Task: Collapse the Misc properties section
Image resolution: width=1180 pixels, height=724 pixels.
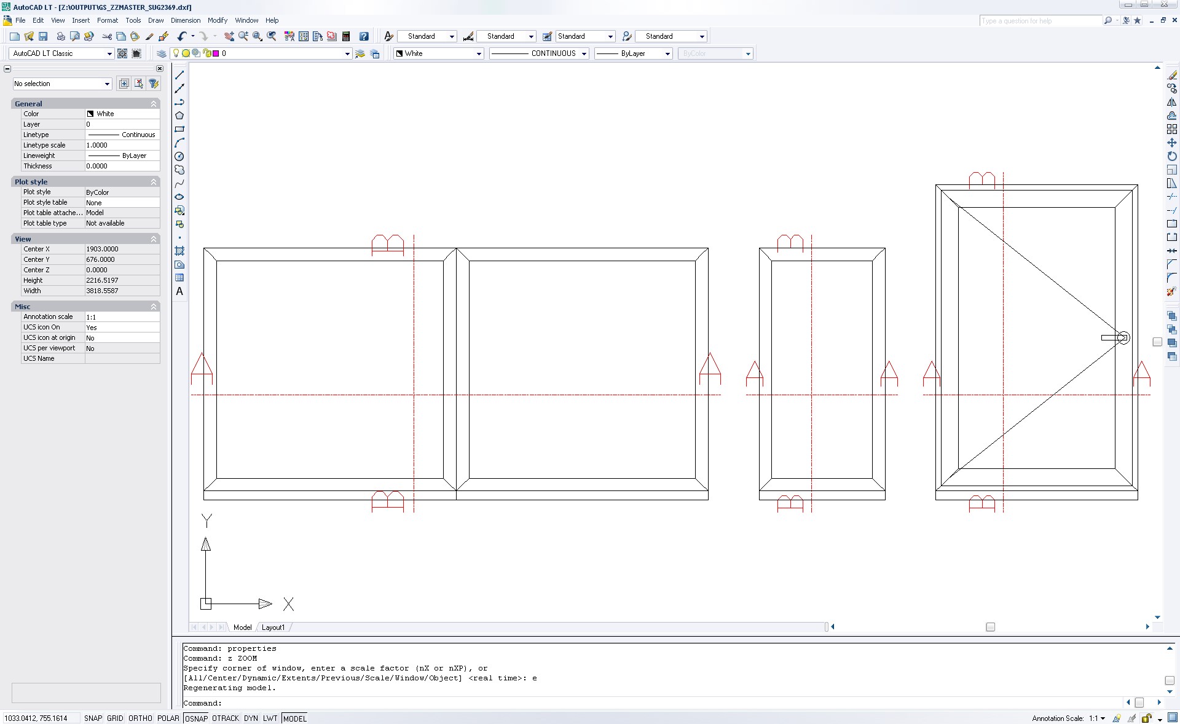Action: [x=154, y=307]
